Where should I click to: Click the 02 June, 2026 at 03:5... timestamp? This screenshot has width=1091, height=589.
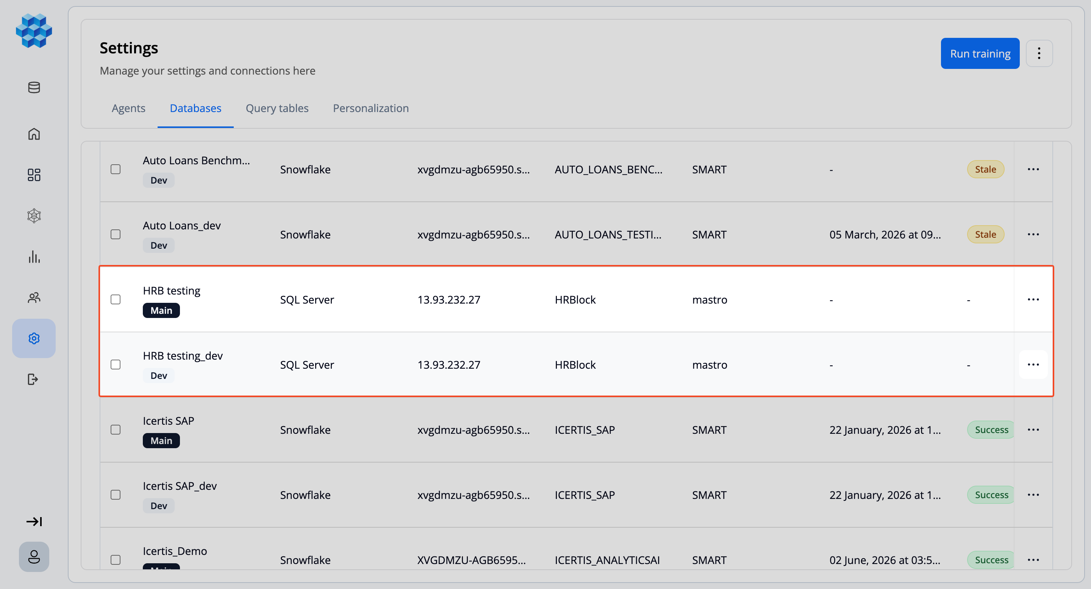click(885, 560)
